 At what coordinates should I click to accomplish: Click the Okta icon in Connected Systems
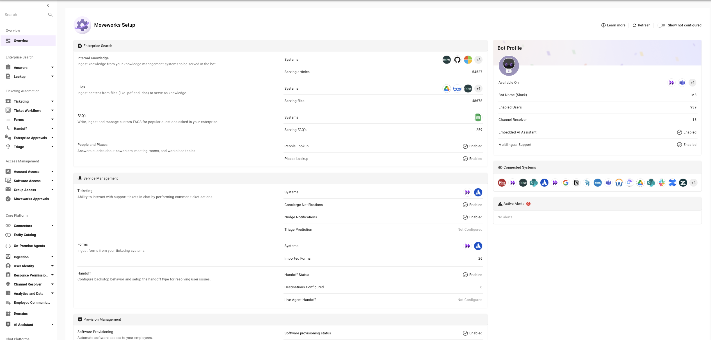click(x=598, y=183)
